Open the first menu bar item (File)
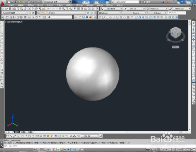 11,5
